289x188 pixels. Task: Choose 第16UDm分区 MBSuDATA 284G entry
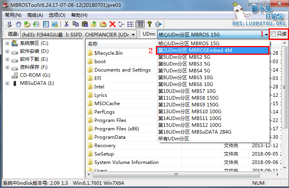coord(213,132)
